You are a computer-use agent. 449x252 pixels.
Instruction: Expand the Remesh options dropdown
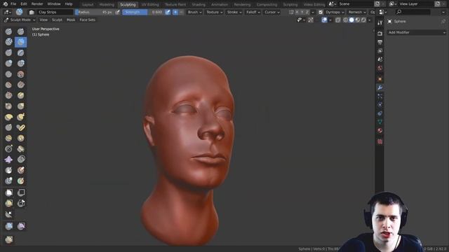[x=357, y=12]
